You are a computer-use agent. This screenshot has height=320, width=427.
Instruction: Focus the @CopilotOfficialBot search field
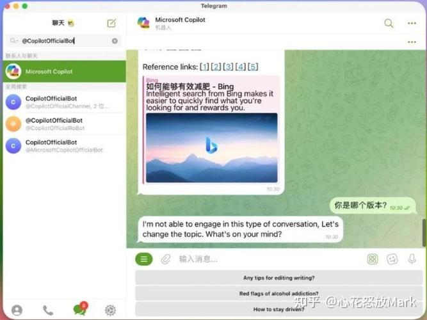64,41
